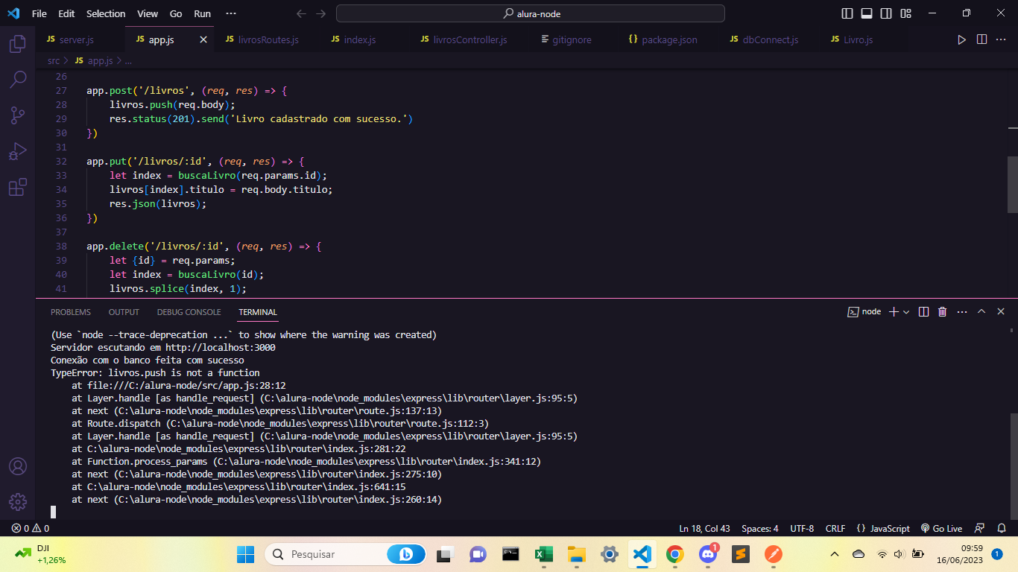
Task: Close the app.js tab
Action: [x=203, y=39]
